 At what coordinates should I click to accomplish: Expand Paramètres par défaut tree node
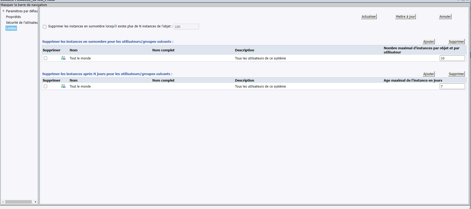(3, 11)
